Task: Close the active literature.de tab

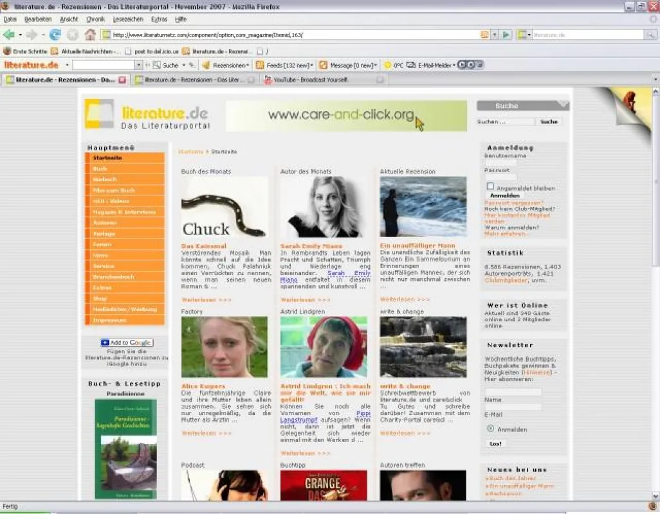Action: (122, 80)
